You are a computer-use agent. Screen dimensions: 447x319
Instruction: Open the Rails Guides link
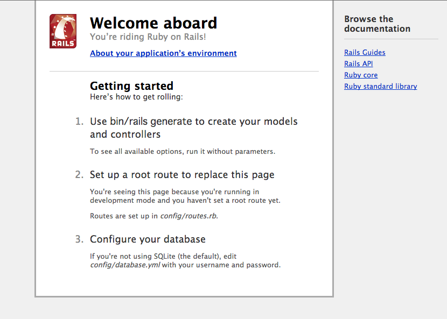pyautogui.click(x=365, y=52)
